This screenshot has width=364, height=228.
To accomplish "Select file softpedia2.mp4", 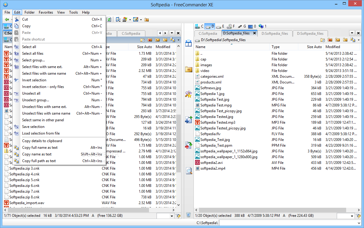I will (x=213, y=168).
